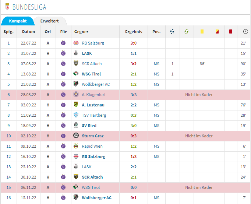The image size is (251, 204).
Task: Open the Wolfsberger AC link in matchday 16
Action: click(x=96, y=198)
